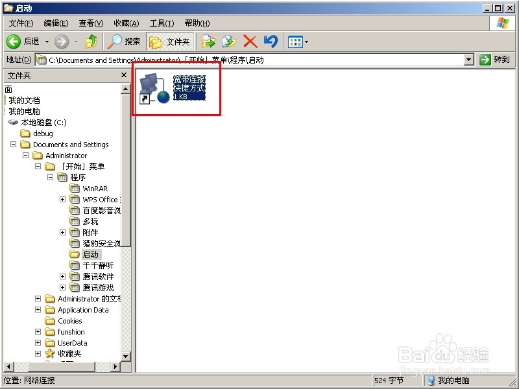
Task: Open the Search (搜索) tool
Action: coord(124,41)
